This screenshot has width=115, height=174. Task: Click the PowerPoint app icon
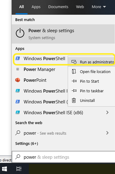18,80
